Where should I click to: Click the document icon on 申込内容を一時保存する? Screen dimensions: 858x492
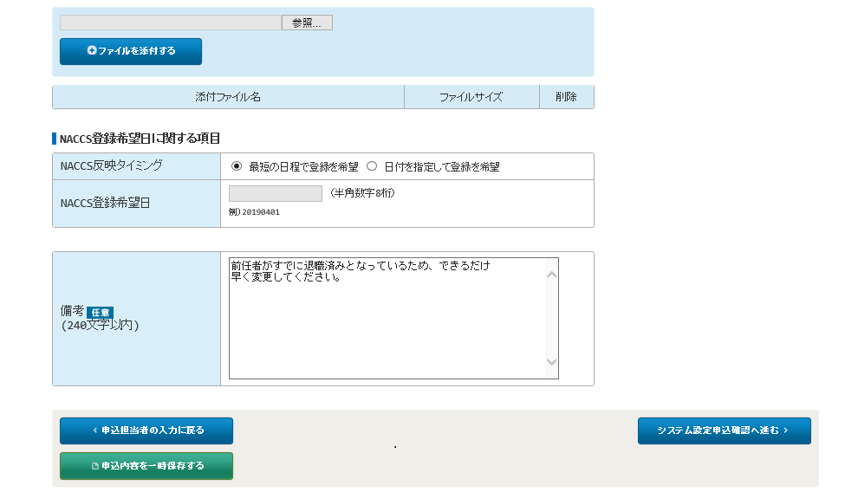point(94,466)
